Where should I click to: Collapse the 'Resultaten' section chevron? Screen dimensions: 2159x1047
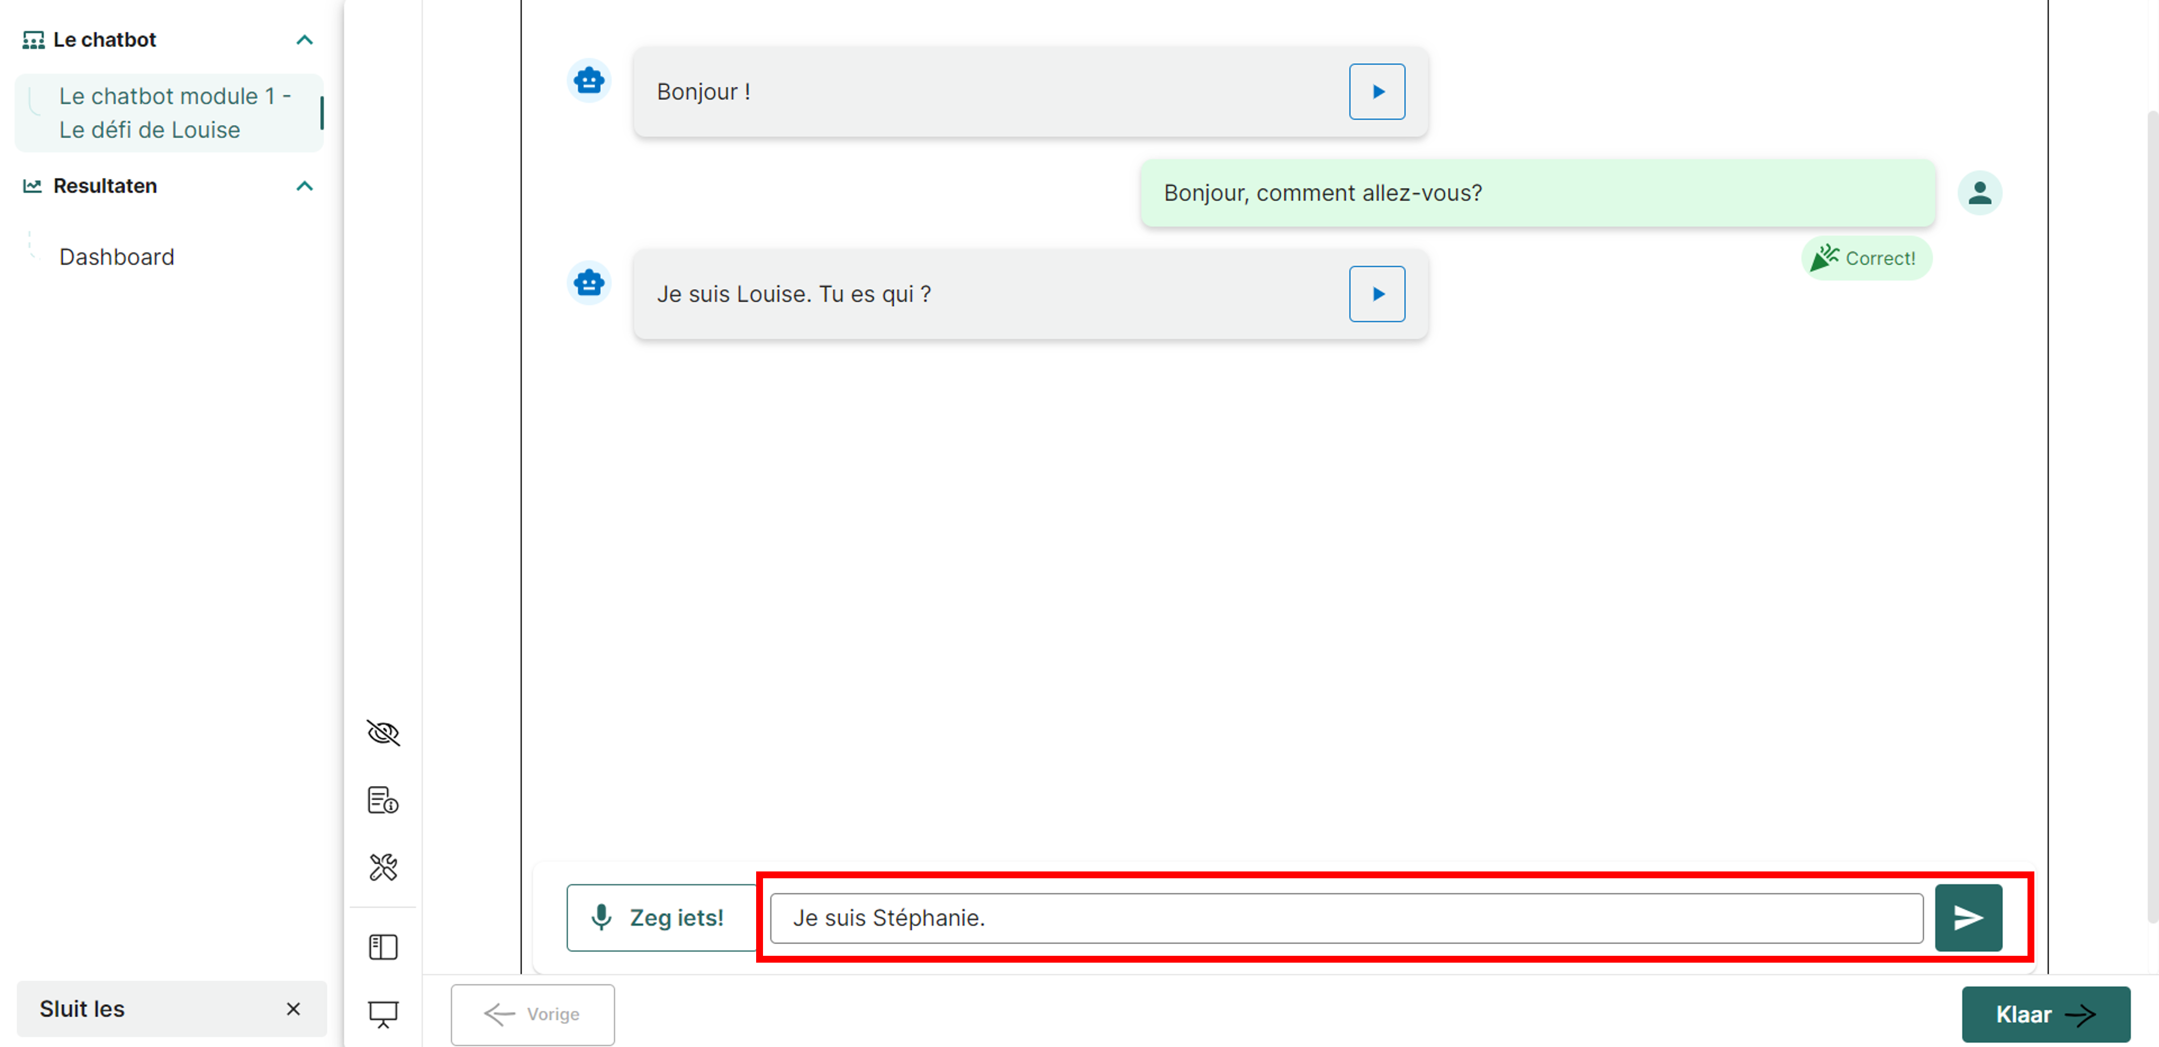pos(304,186)
